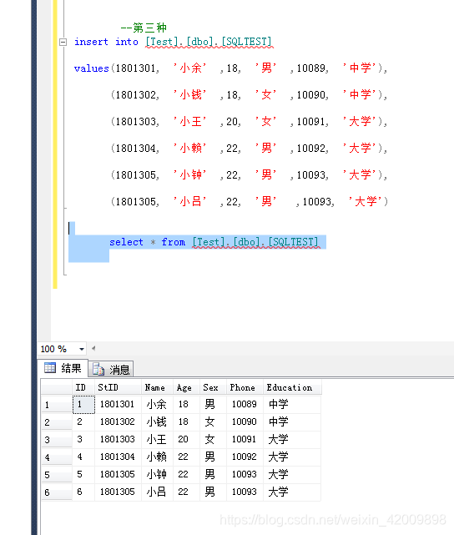Screen dimensions: 454x535
Task: Click the Name cell 小王
Action: coord(157,440)
